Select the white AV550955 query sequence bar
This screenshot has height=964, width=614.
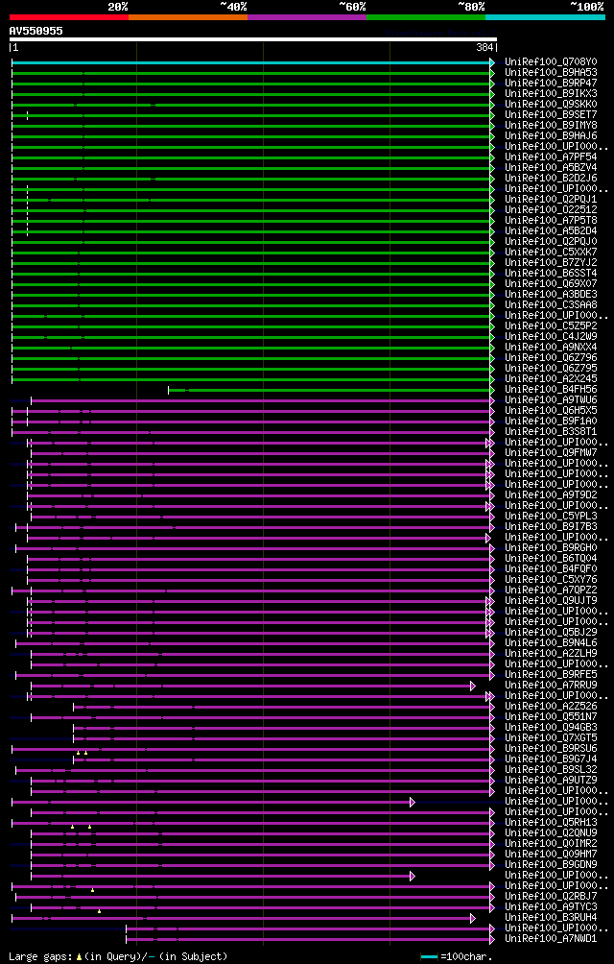coord(253,39)
